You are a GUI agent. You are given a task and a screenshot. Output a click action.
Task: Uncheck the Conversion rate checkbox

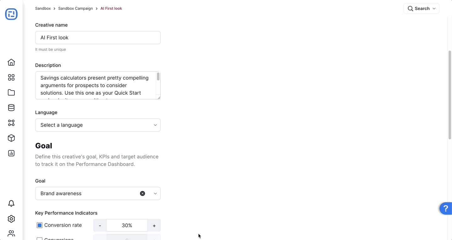pos(40,225)
